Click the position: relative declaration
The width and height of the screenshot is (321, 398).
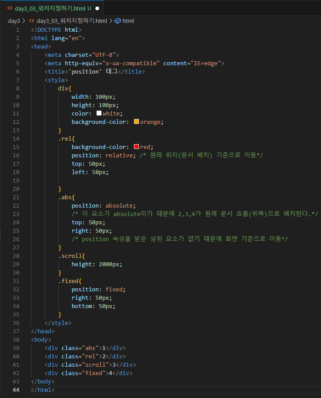pos(104,155)
